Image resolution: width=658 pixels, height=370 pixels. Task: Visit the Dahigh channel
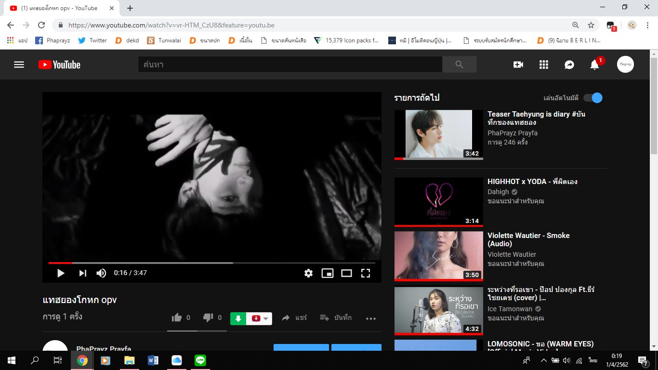(498, 192)
